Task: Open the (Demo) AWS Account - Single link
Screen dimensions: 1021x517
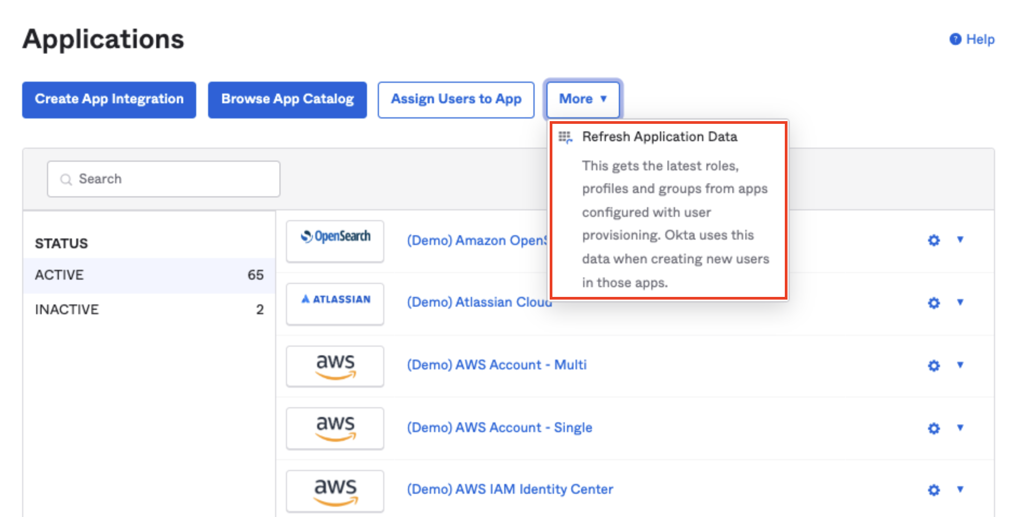Action: (x=499, y=428)
